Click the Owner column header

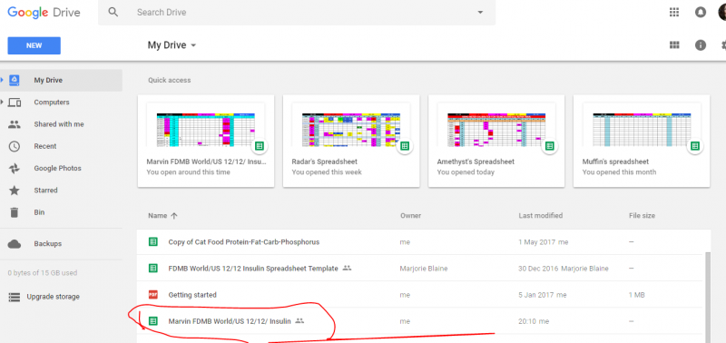411,216
